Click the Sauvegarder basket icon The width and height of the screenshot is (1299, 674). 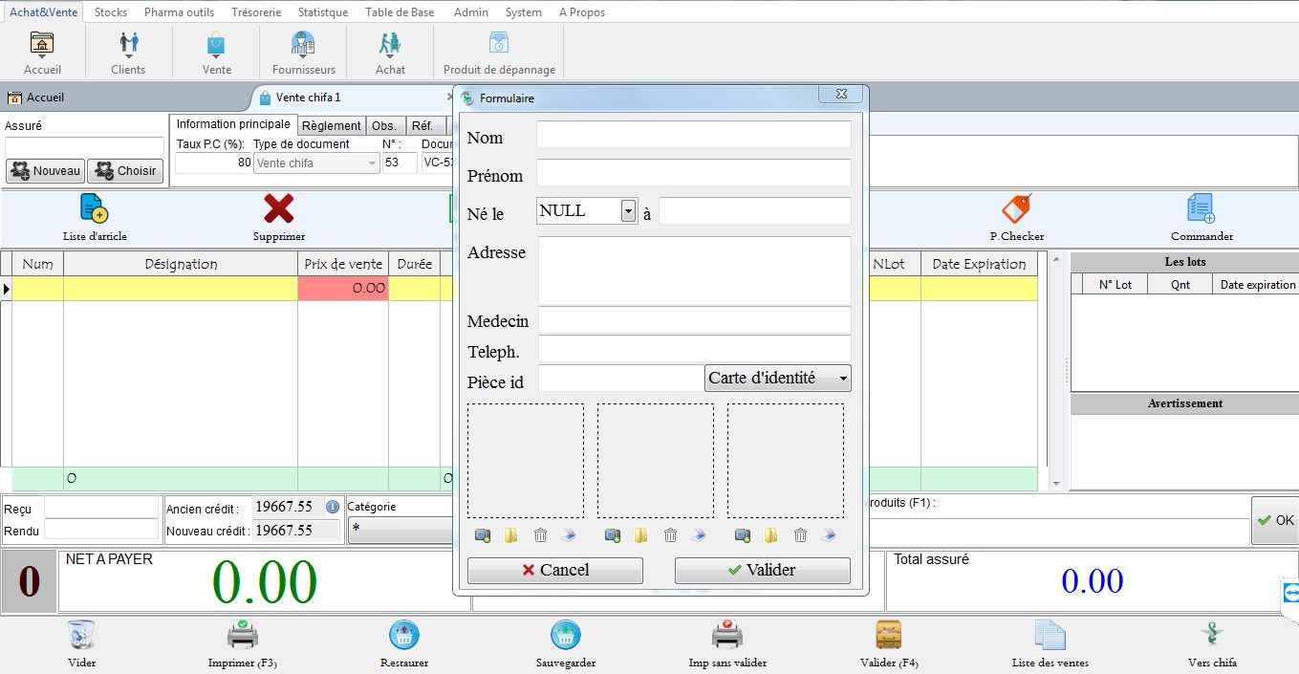coord(566,635)
